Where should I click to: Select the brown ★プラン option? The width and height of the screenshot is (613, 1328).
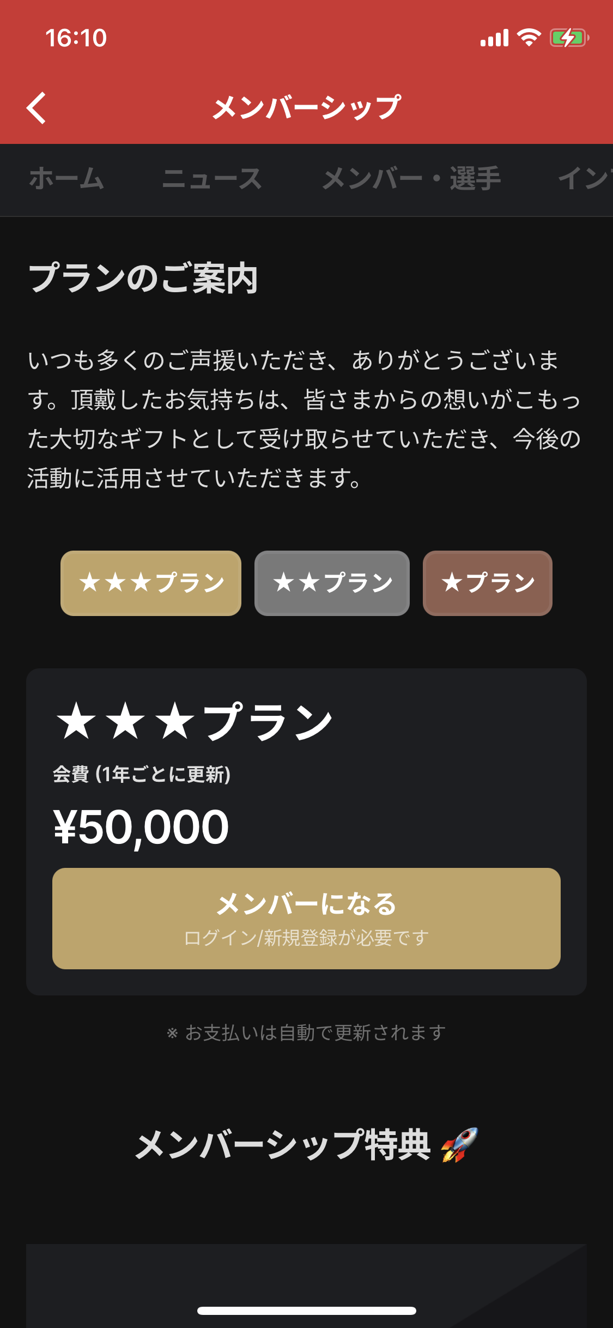click(x=488, y=583)
